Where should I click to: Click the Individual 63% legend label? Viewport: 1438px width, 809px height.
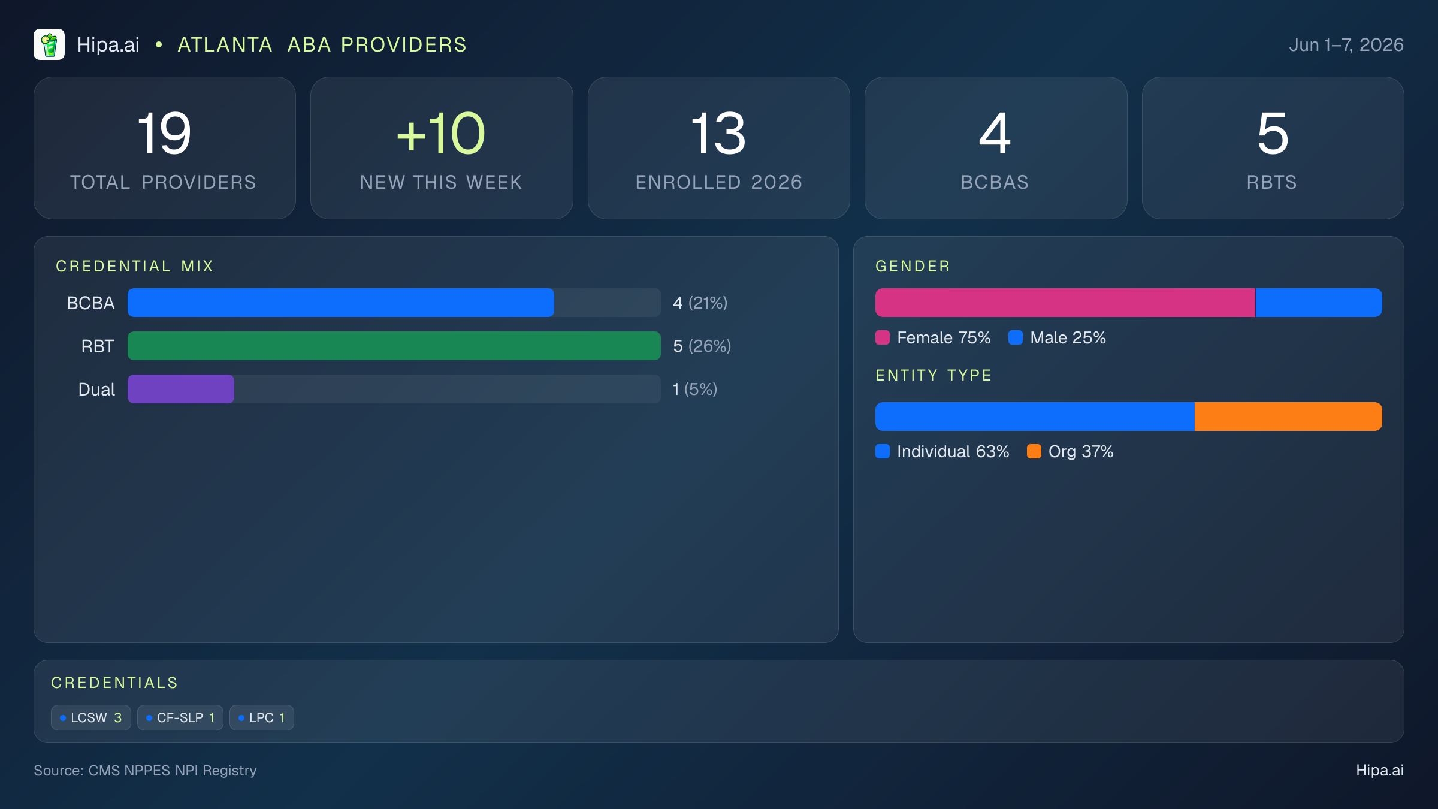pos(953,451)
